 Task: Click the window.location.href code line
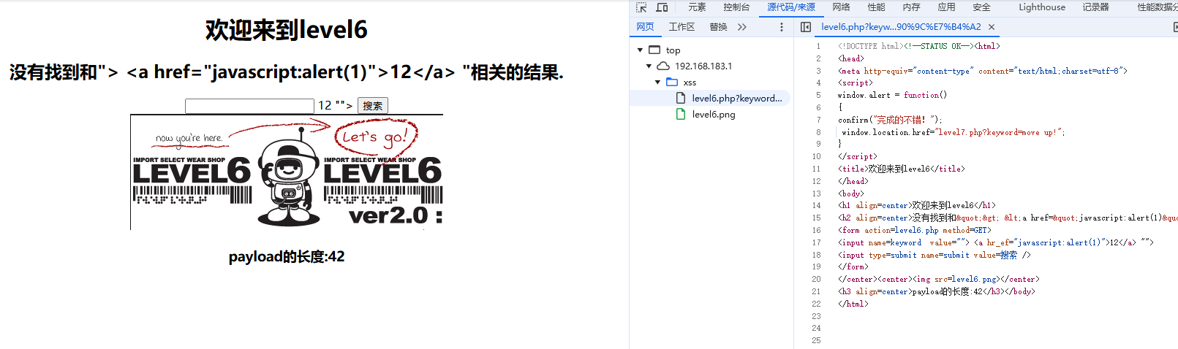point(953,132)
